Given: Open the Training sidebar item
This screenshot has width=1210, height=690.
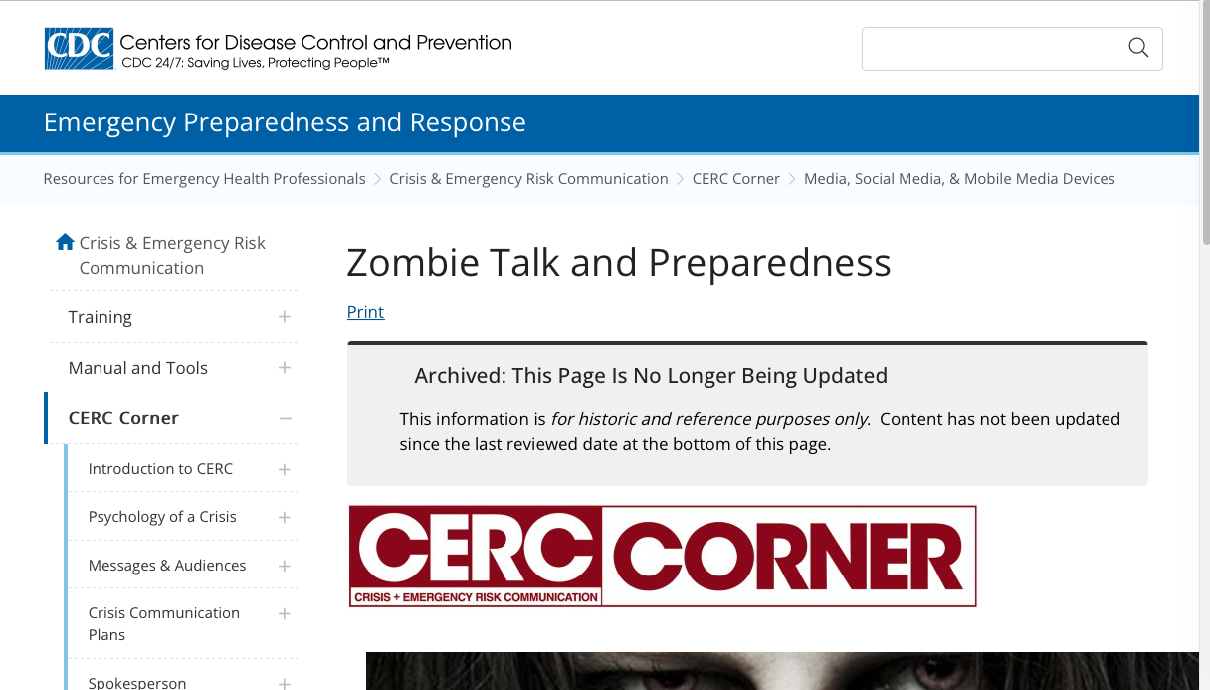Looking at the screenshot, I should (101, 317).
